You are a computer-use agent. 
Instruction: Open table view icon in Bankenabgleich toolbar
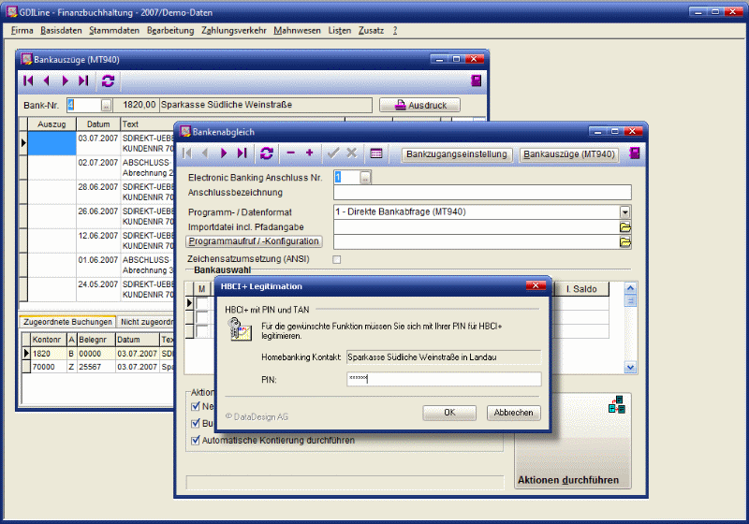coord(376,153)
